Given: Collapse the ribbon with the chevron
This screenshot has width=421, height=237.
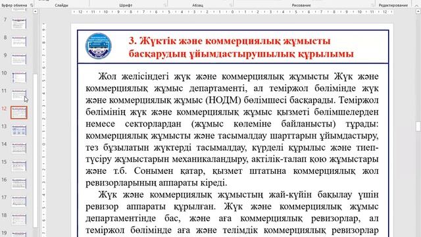Looking at the screenshot, I should coord(417,5).
